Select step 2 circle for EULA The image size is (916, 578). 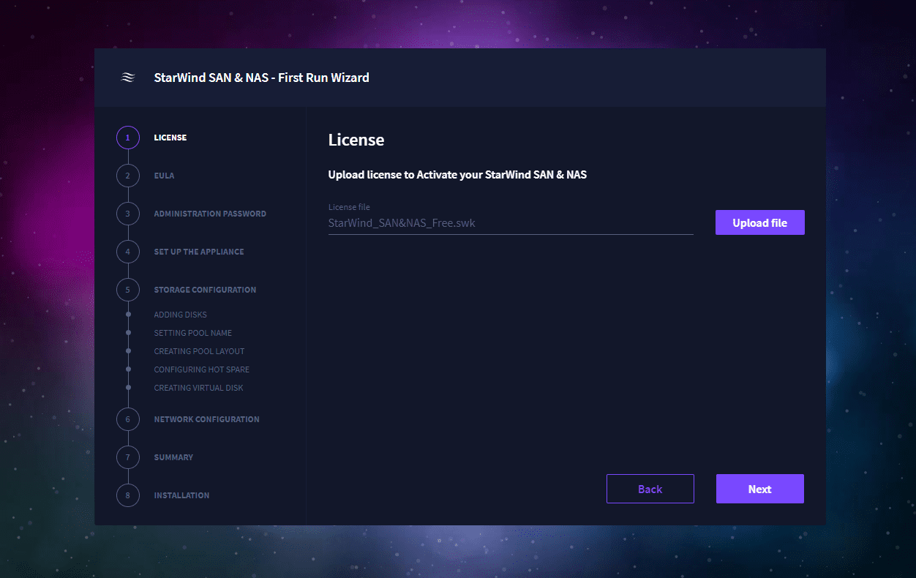127,176
